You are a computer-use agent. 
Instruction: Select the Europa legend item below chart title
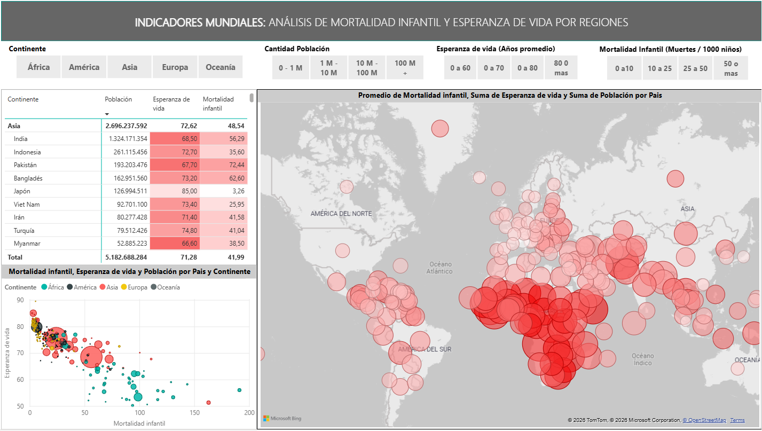tap(124, 287)
